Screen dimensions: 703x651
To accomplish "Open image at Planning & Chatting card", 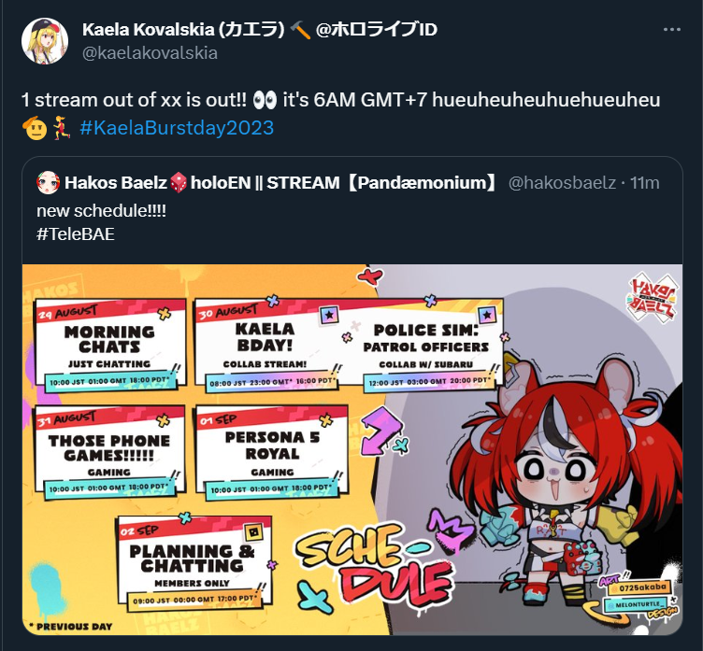I will 194,560.
